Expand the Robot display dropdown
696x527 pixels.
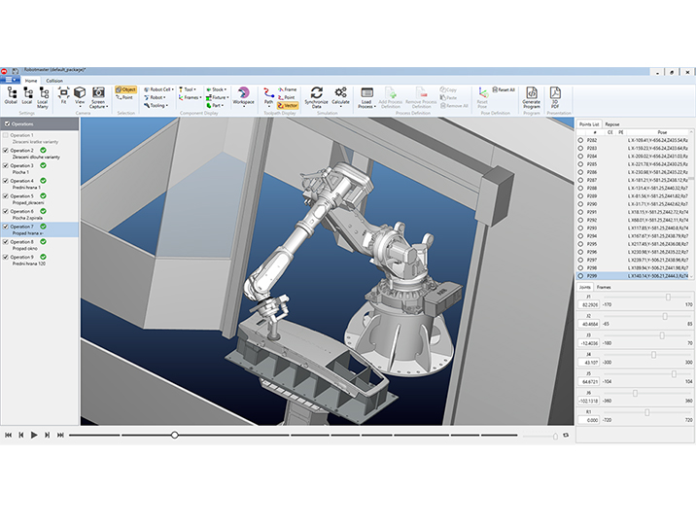155,97
